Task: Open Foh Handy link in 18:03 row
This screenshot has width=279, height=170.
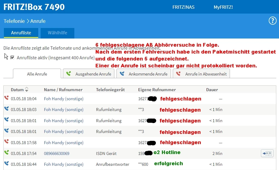Action: coord(64,110)
